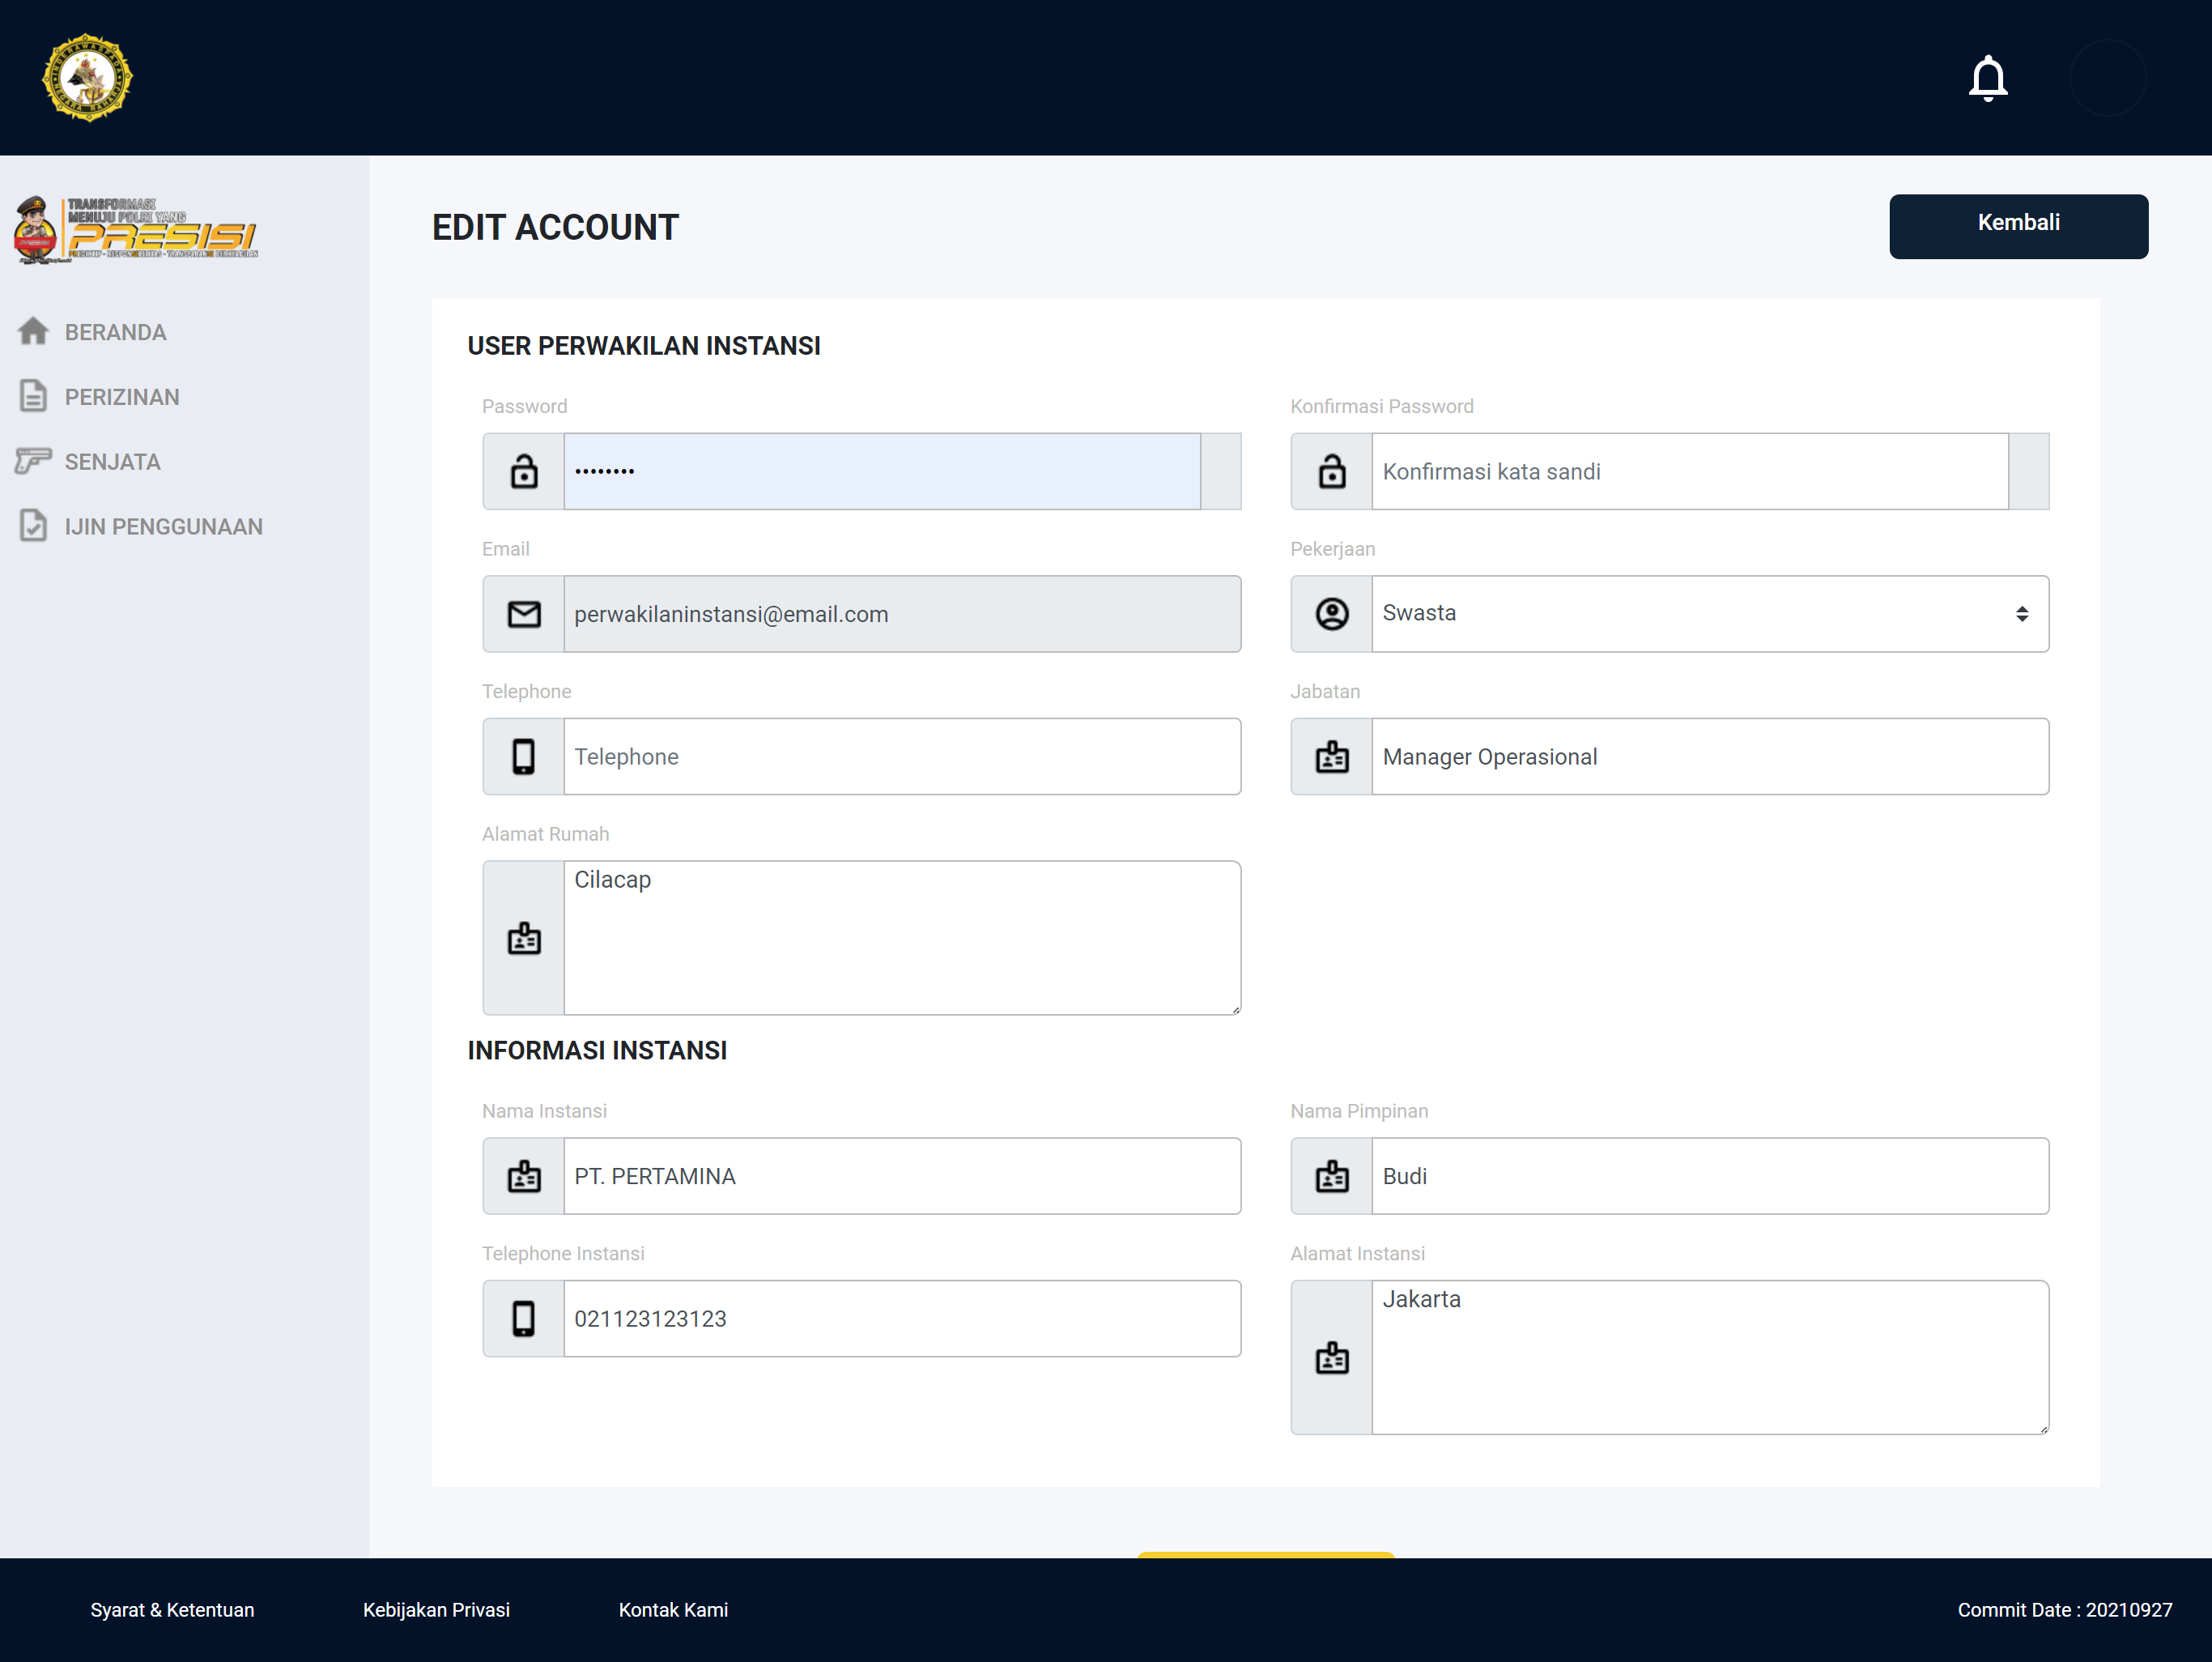Click the Perizinan document icon
Screen dimensions: 2212x1662
[x=33, y=396]
